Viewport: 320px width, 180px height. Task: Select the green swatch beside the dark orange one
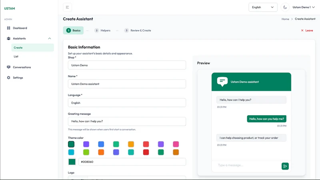161,152
